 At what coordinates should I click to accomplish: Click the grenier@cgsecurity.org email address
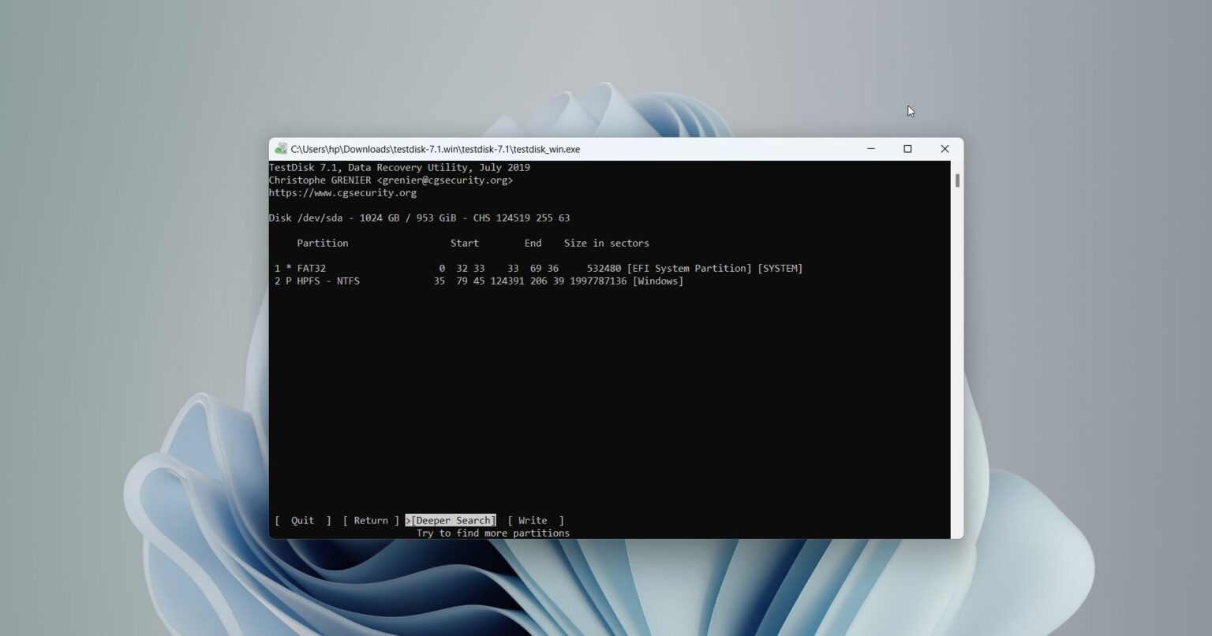(444, 180)
